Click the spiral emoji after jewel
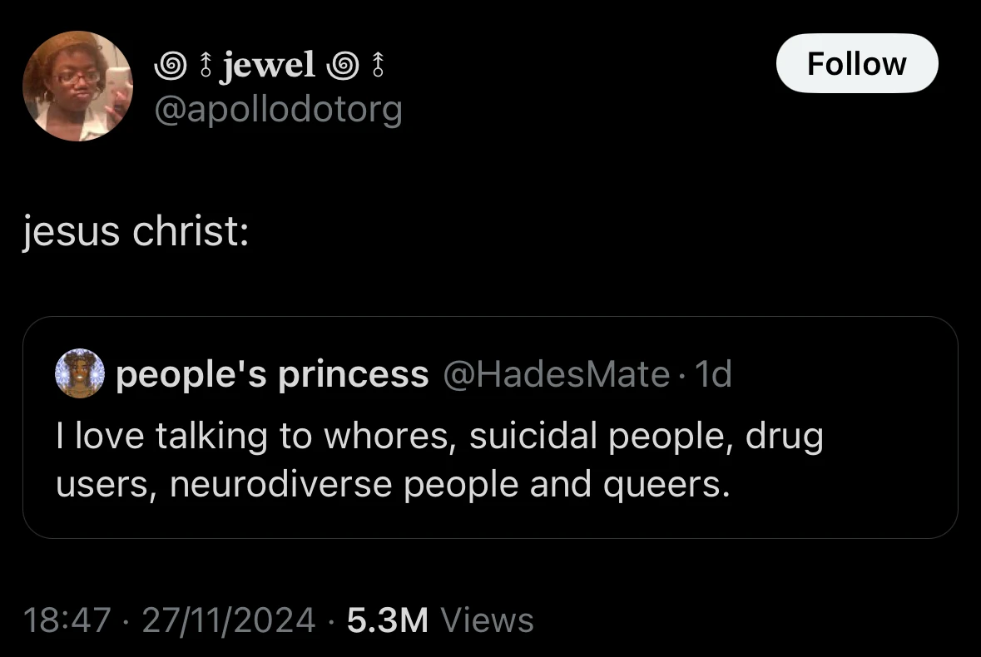981x657 pixels. (343, 66)
